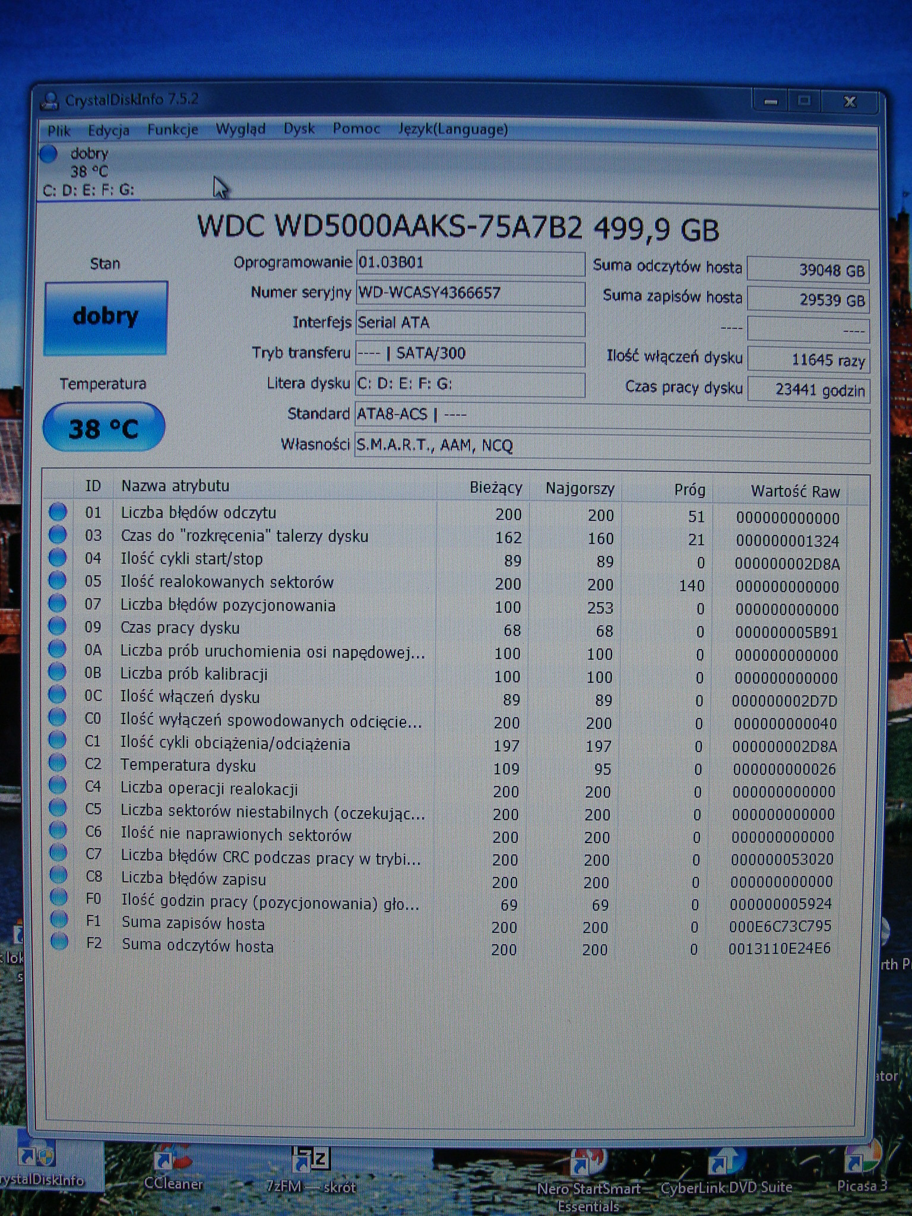
Task: Click the 11645 razy power-on count value
Action: (x=808, y=360)
